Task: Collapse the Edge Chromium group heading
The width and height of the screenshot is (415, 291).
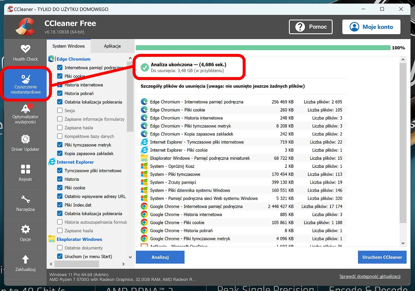Action: click(x=73, y=59)
